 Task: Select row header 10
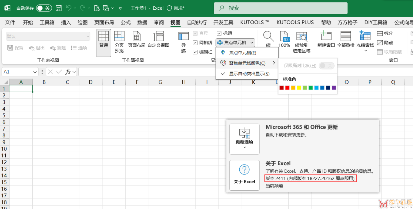tap(4, 149)
